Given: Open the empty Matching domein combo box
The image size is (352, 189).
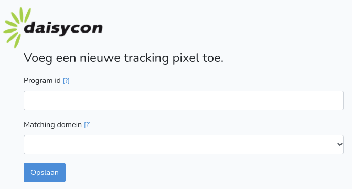Looking at the screenshot, I should [x=184, y=144].
